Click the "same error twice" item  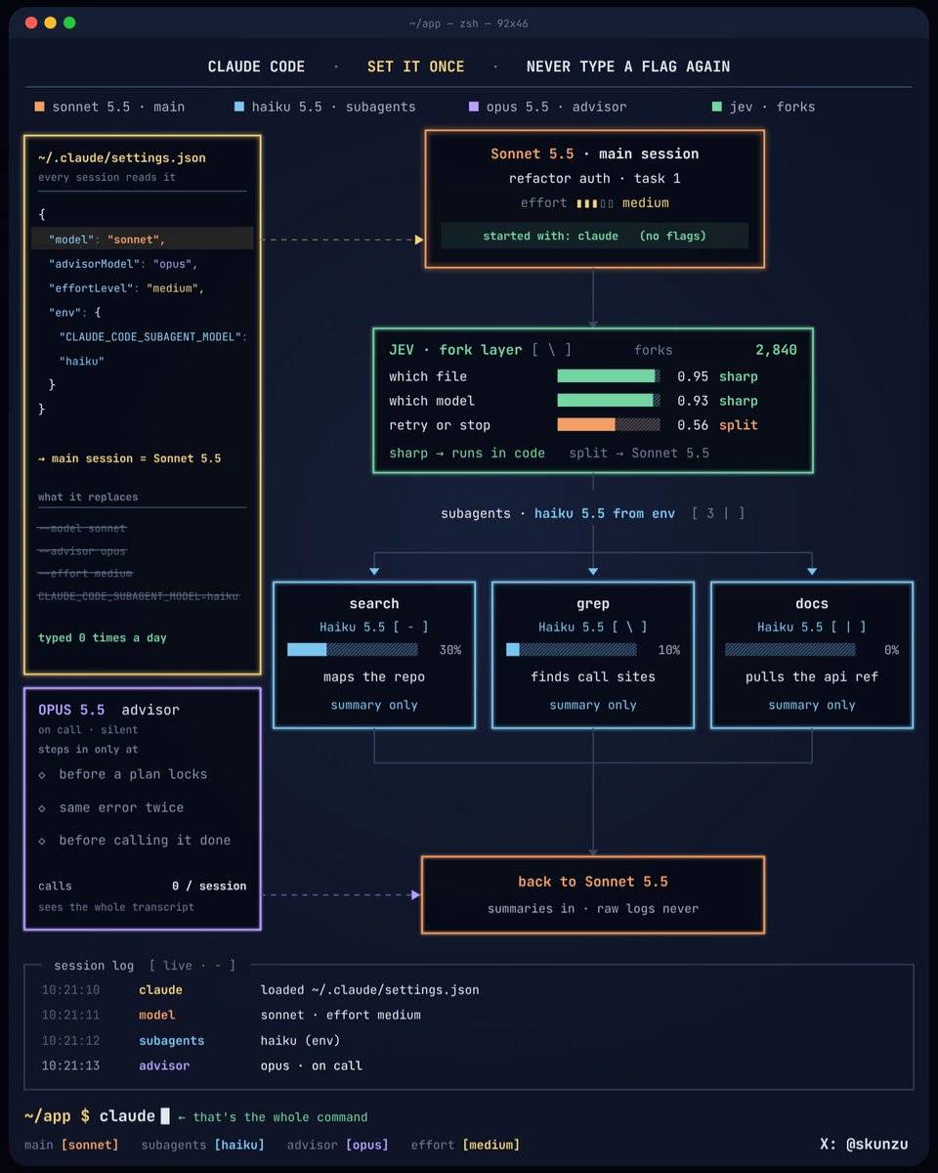tap(121, 807)
